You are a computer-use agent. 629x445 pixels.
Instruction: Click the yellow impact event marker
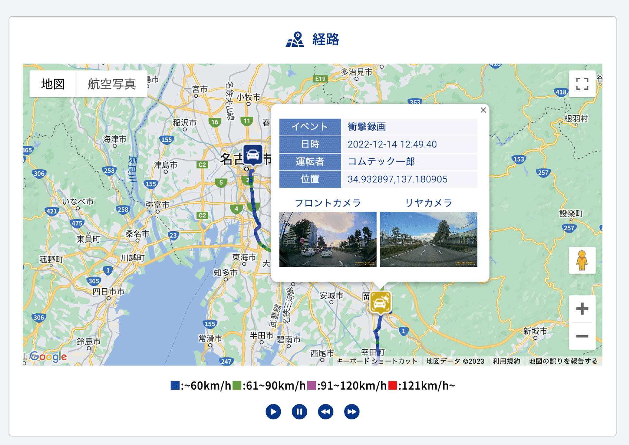(380, 302)
